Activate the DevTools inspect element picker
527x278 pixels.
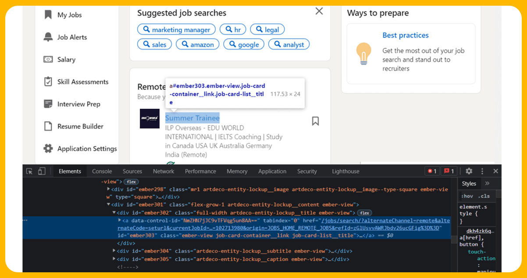(x=29, y=171)
